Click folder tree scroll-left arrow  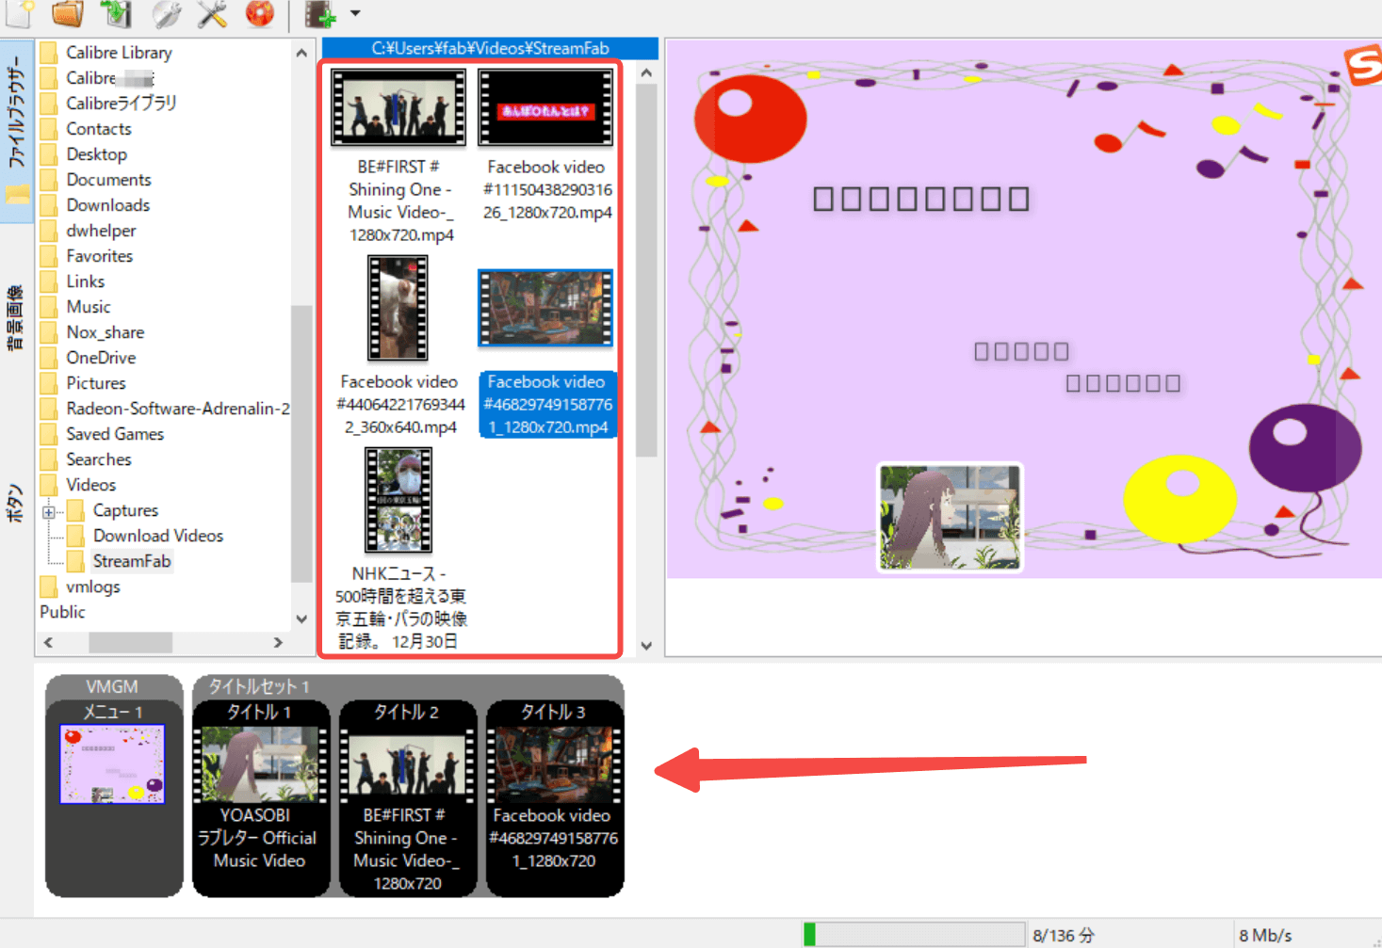click(48, 642)
